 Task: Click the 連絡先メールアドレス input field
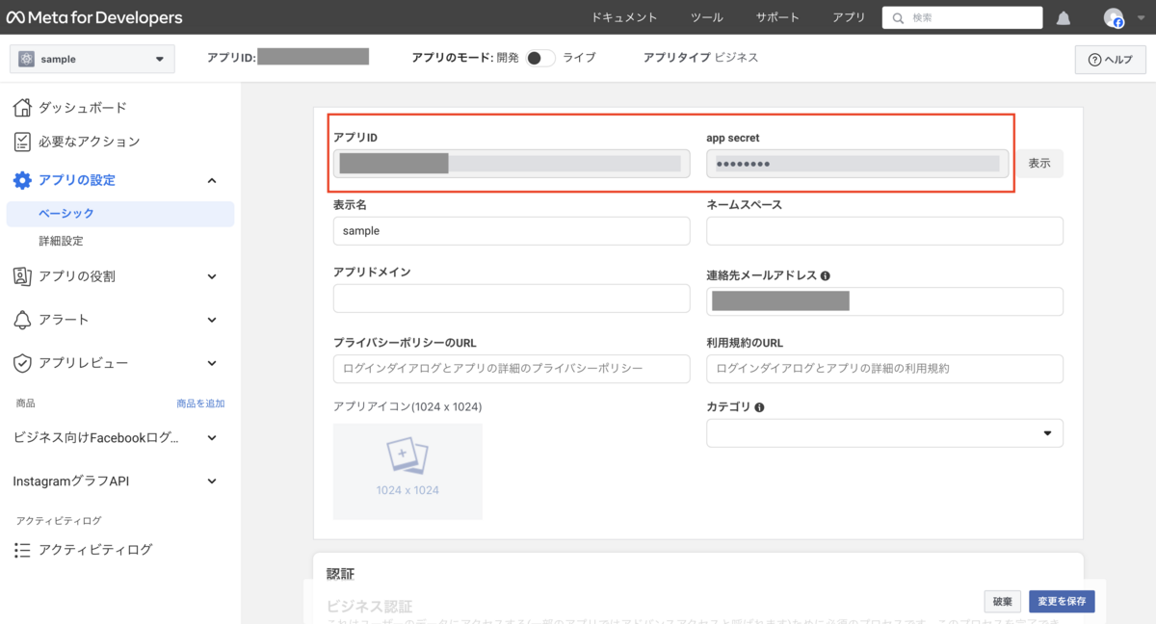click(x=884, y=301)
